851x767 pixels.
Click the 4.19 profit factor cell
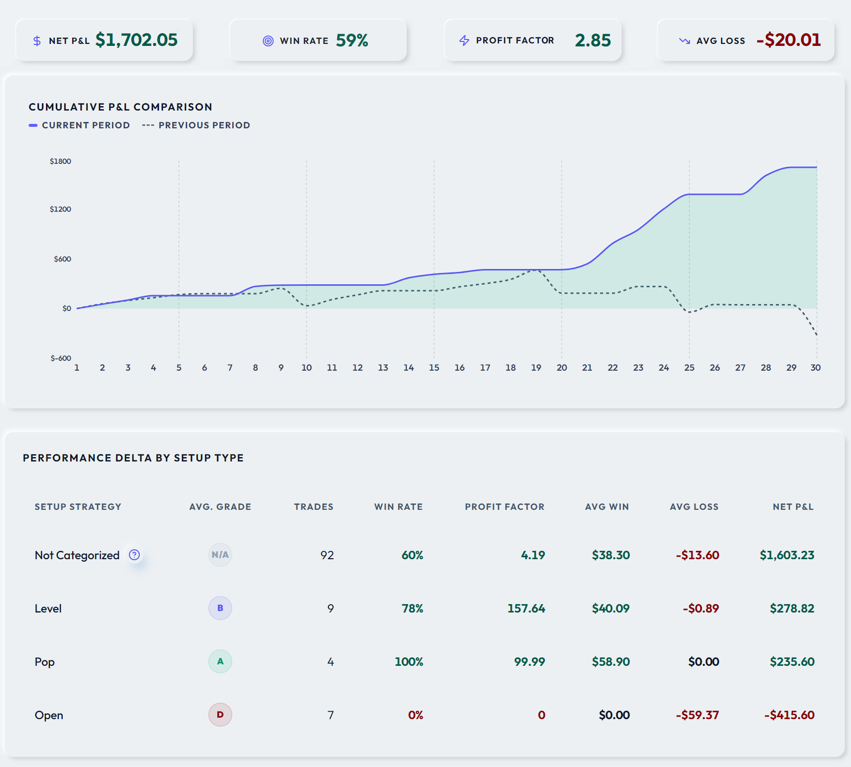click(x=533, y=555)
